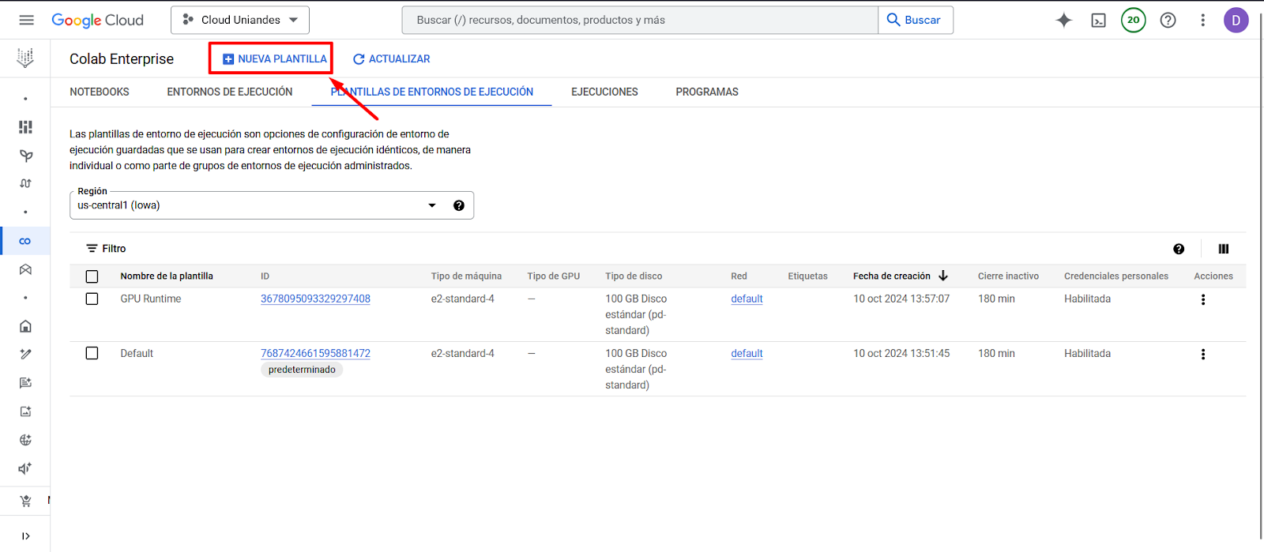Click the GPU Runtime template name

(151, 299)
